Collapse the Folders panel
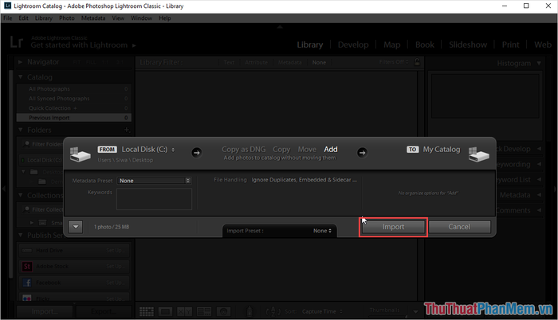558x320 pixels. [x=20, y=130]
